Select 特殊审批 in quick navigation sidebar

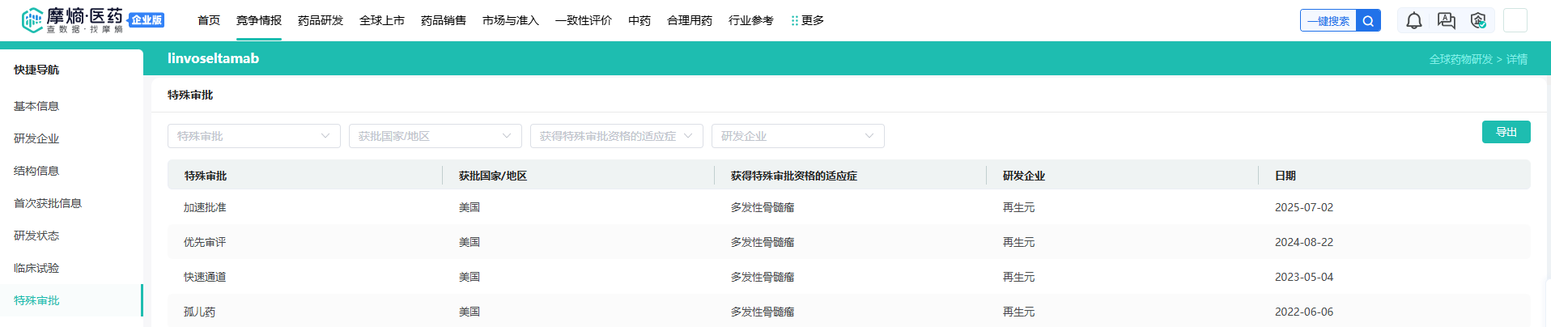(36, 300)
